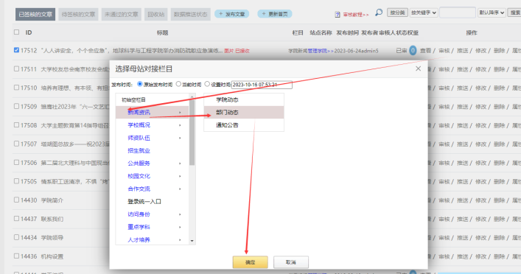This screenshot has width=521, height=274.
Task: Choose 部门动态 in the submenu
Action: click(244, 112)
